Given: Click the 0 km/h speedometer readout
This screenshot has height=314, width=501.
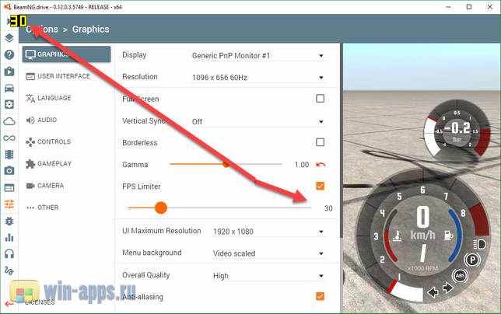Looking at the screenshot, I should click(423, 223).
